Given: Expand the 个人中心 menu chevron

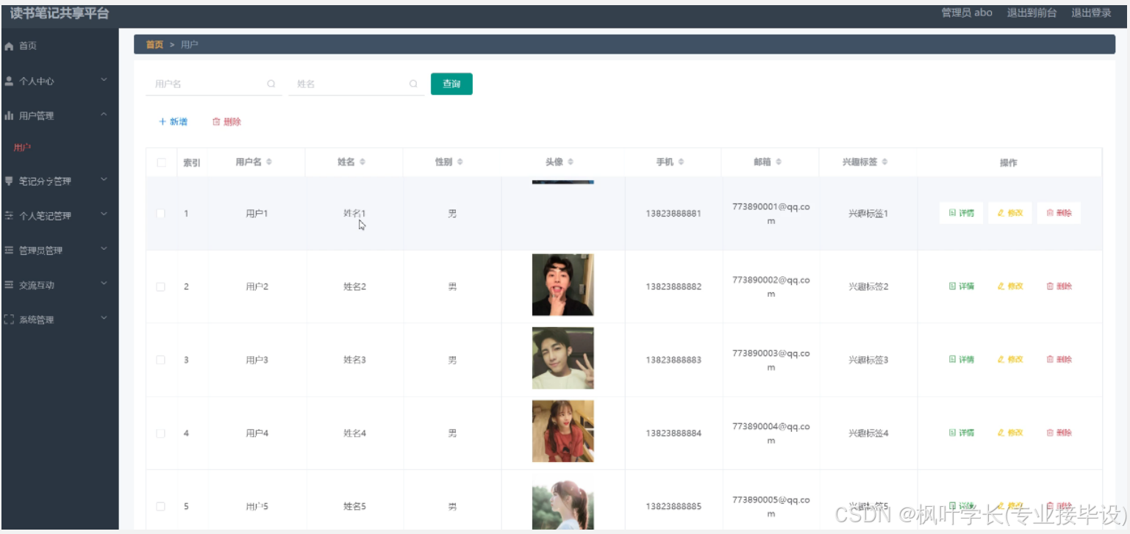Looking at the screenshot, I should pos(104,79).
